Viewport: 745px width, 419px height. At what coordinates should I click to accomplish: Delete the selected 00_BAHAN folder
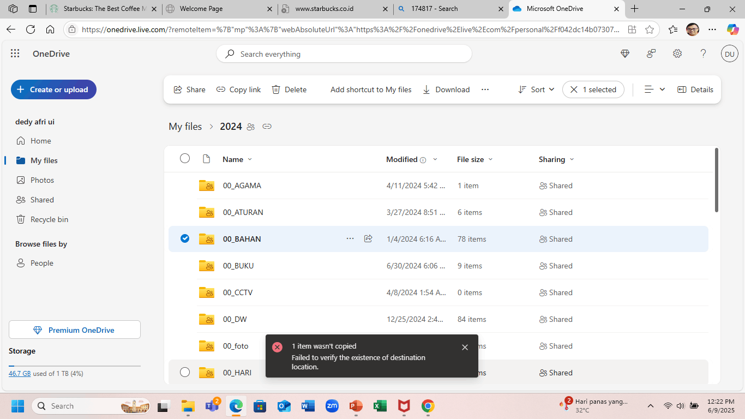pyautogui.click(x=289, y=89)
